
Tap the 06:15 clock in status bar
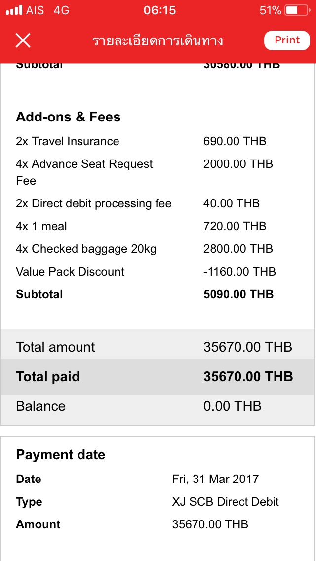click(159, 10)
